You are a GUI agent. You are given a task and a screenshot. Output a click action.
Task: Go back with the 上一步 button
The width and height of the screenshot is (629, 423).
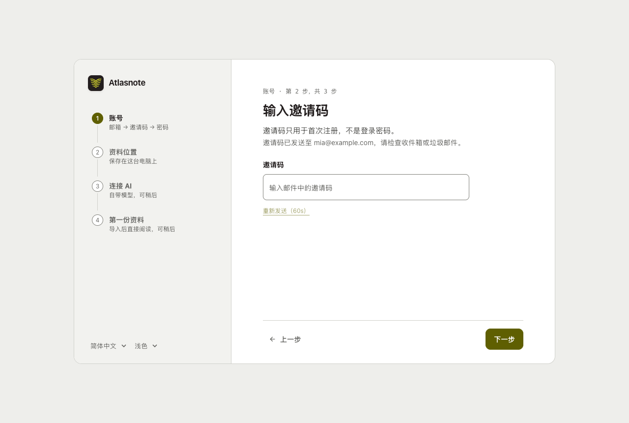point(285,339)
